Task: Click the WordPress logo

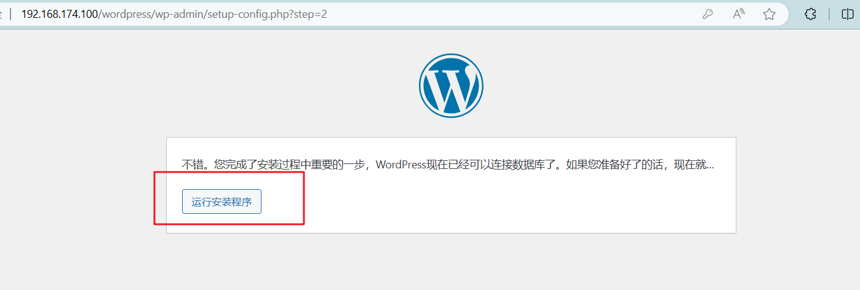Action: point(451,85)
